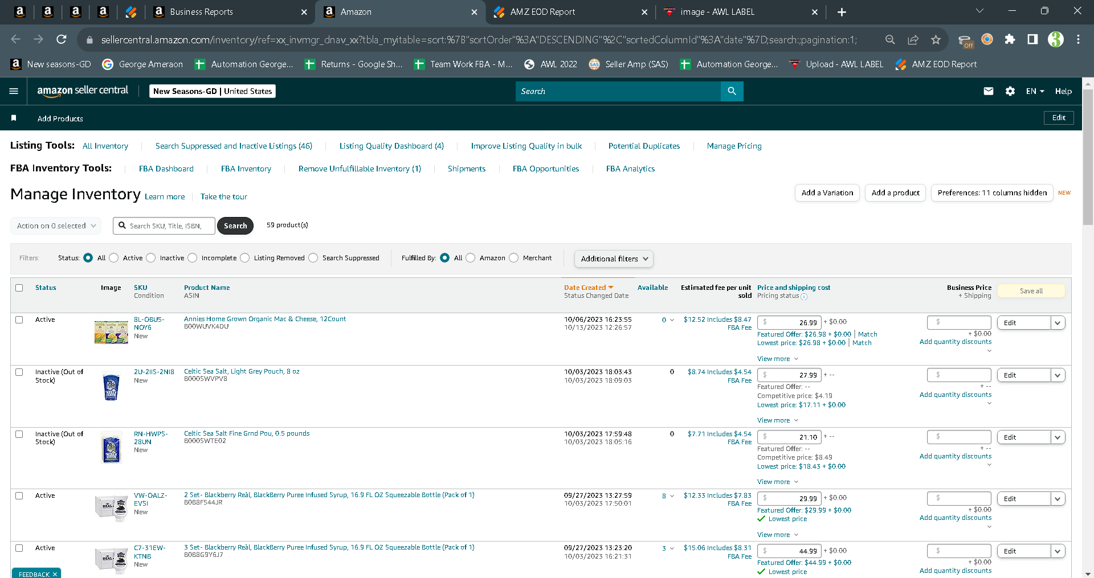The width and height of the screenshot is (1094, 578).
Task: Switch to the Business Reports browser tab
Action: (x=230, y=12)
